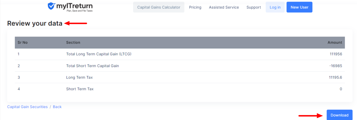This screenshot has width=357, height=120.
Task: Download the capital gains summary
Action: pyautogui.click(x=340, y=115)
